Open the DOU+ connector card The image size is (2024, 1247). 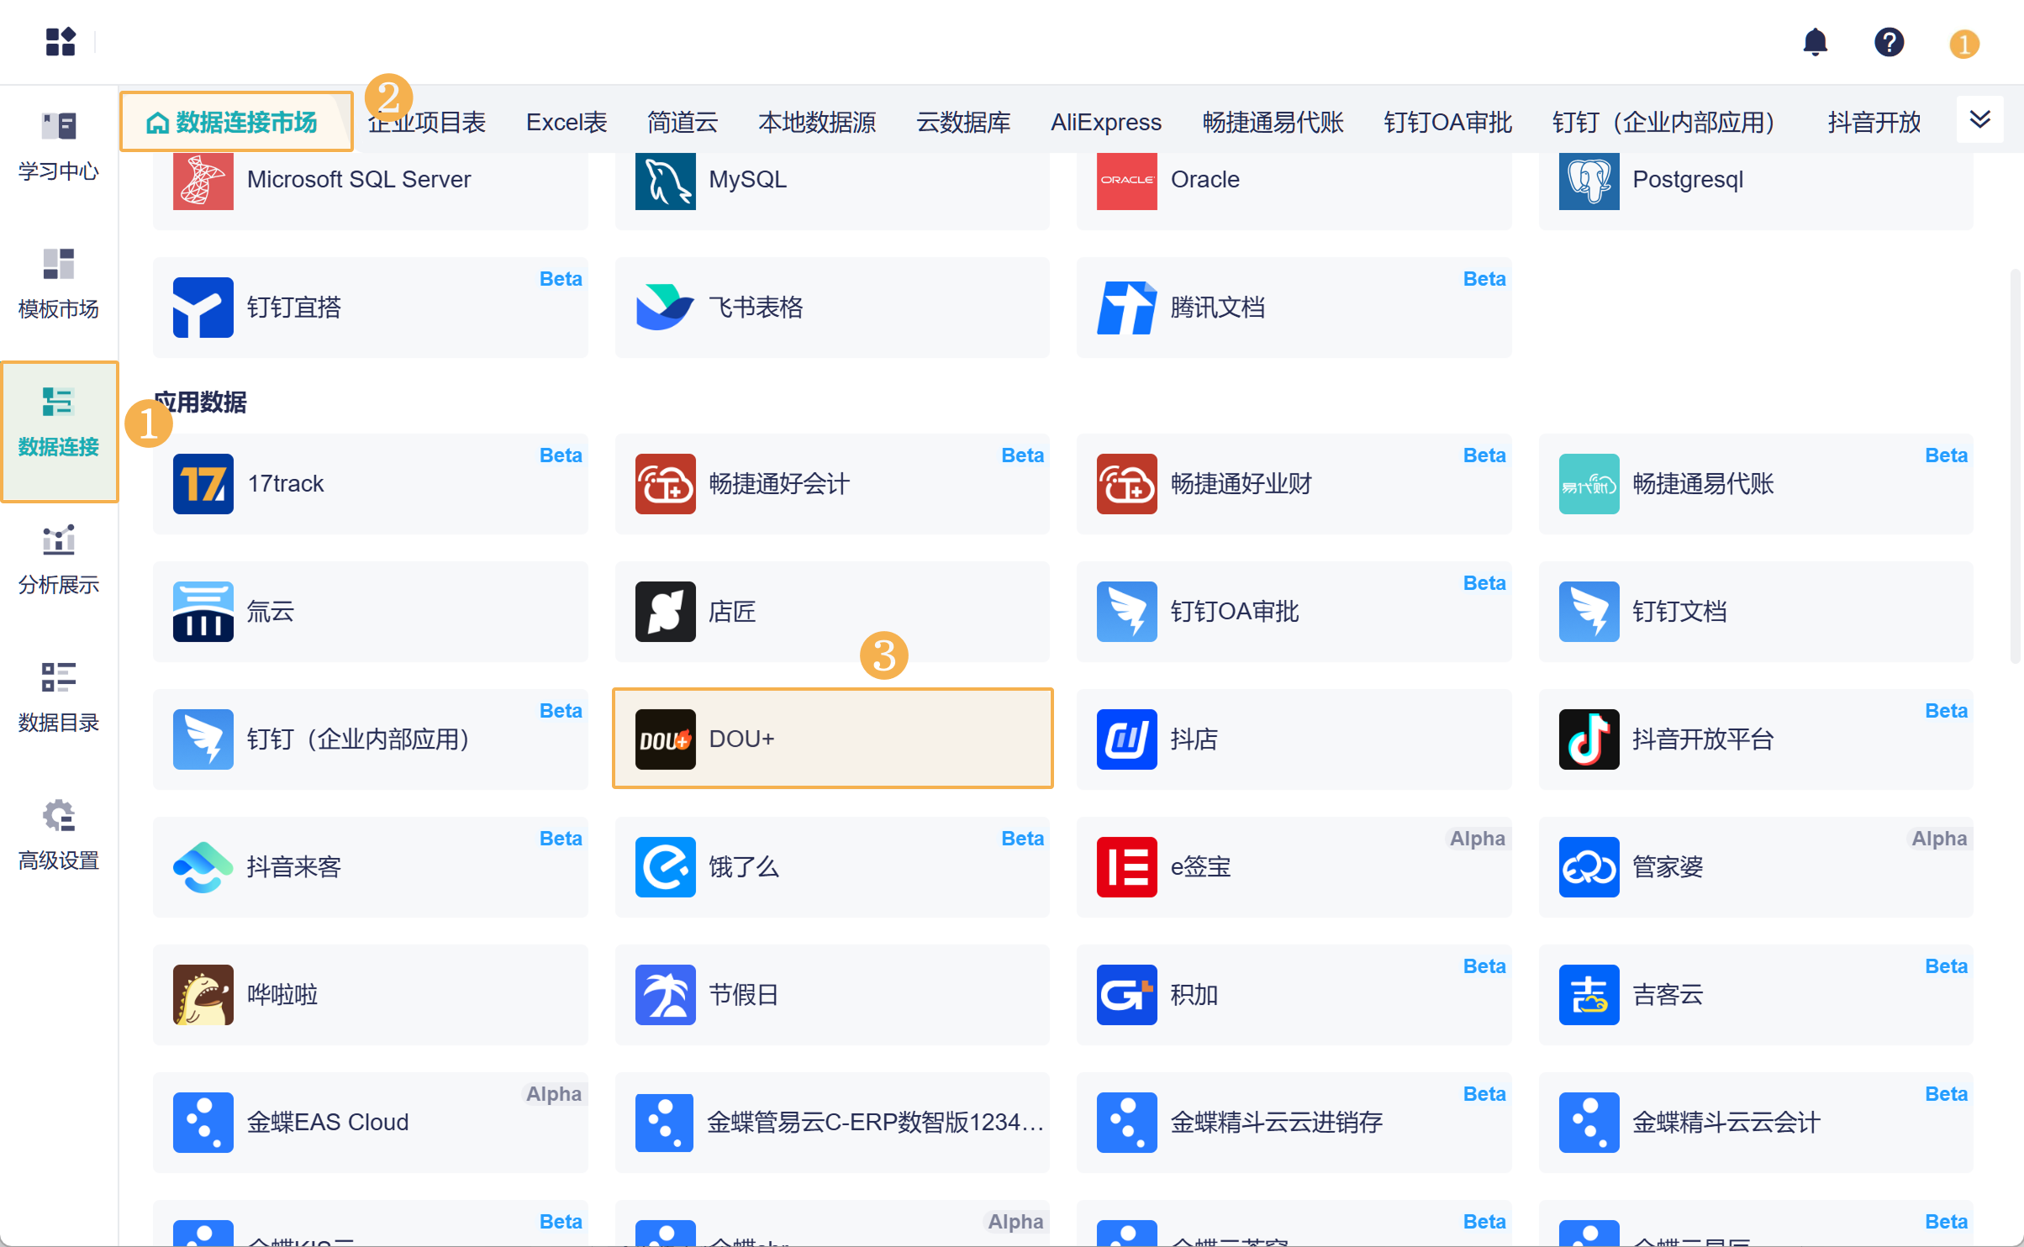[x=832, y=739]
